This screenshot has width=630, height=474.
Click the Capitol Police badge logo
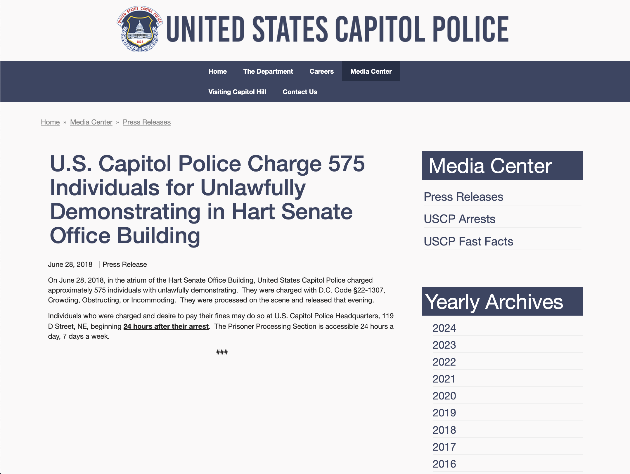[140, 29]
